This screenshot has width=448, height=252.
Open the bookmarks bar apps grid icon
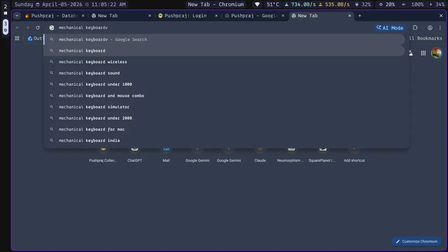[x=17, y=38]
